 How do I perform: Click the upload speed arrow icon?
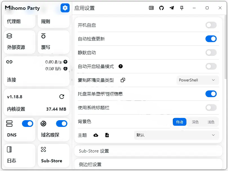click(x=65, y=62)
